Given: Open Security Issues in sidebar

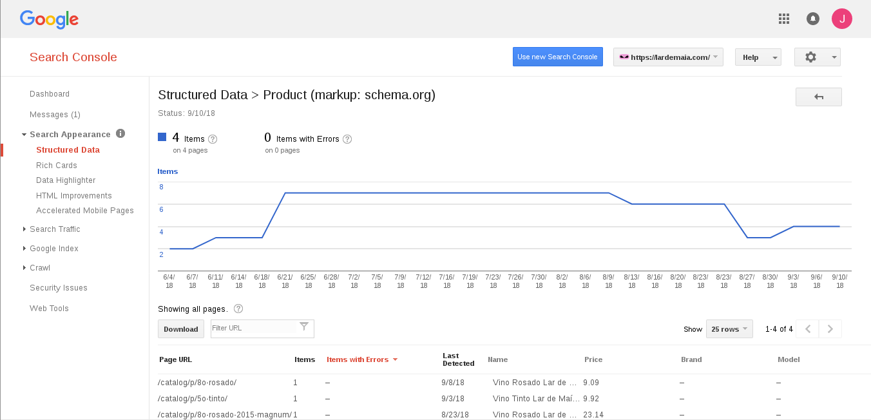Looking at the screenshot, I should 59,288.
